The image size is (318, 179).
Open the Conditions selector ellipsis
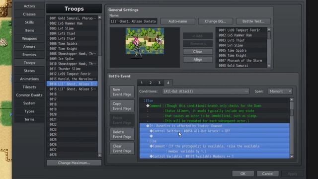tap(246, 91)
